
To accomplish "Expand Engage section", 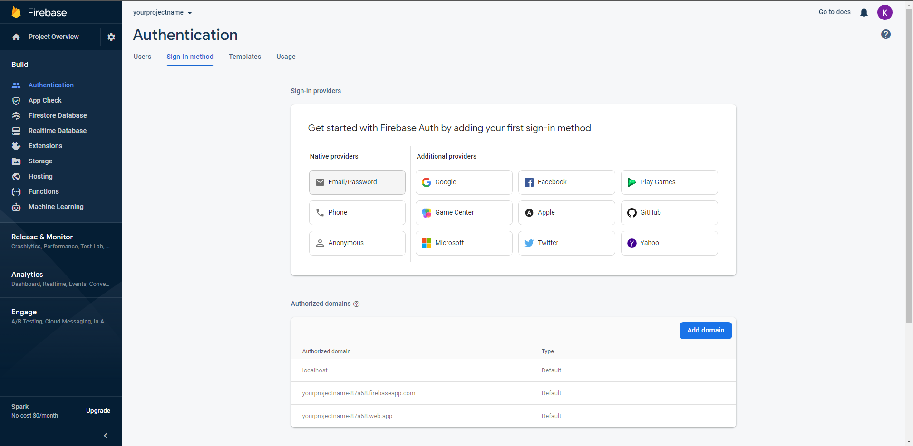I will coord(61,316).
